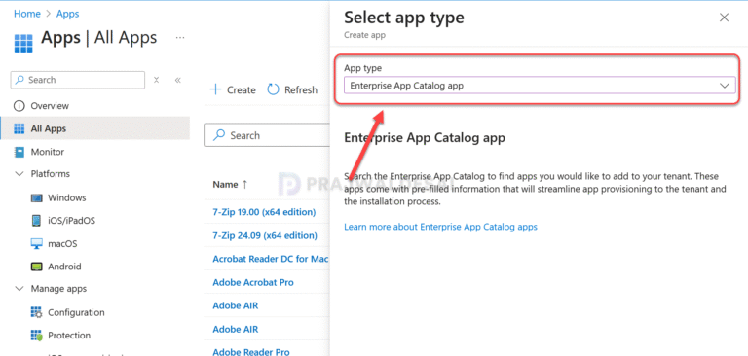748x356 pixels.
Task: Clear the sidebar search with X icon
Action: pos(156,80)
